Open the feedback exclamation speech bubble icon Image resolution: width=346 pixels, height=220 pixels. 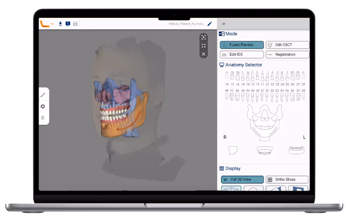click(x=68, y=24)
